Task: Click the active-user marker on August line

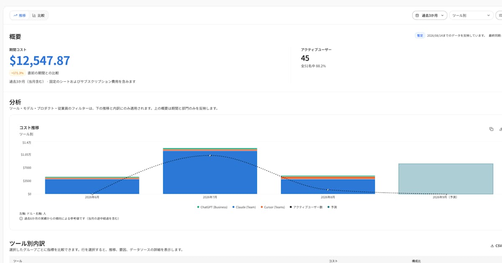Action: pos(328,190)
